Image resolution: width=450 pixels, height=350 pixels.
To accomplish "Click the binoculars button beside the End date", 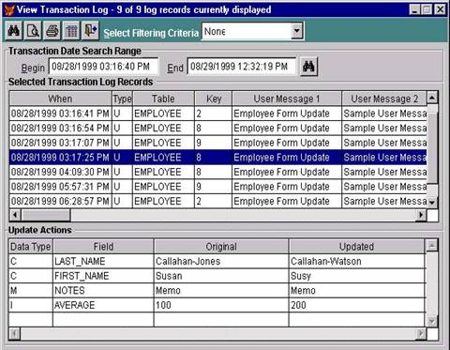I will pyautogui.click(x=308, y=67).
